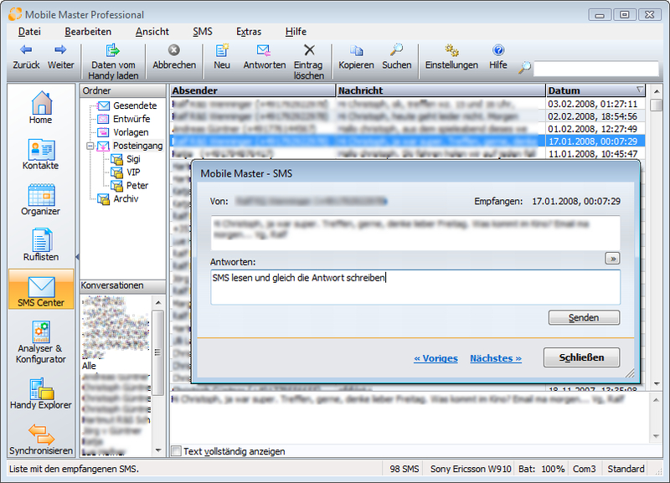Click the Senden button
Viewport: 670px width, 483px height.
[584, 318]
